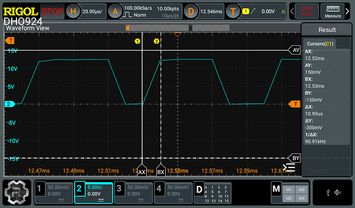Open horizontal timebase settings (H icon)
This screenshot has width=355, height=208.
click(x=75, y=11)
